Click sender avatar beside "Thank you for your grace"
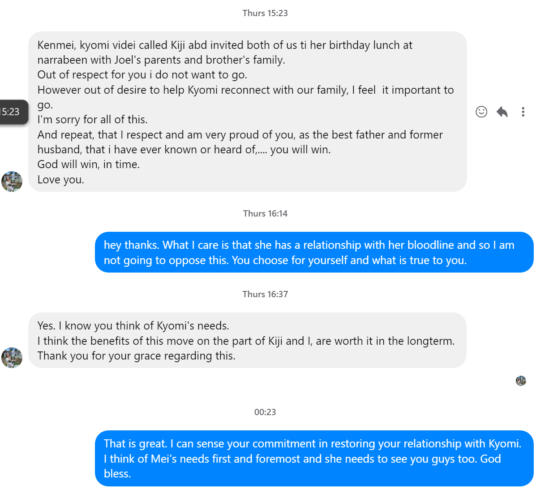This screenshot has height=490, width=536. click(x=12, y=358)
